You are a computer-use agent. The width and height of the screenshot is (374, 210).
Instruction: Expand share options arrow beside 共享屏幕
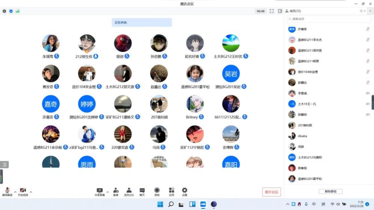[108, 192]
